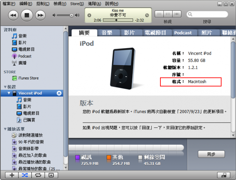Image resolution: width=236 pixels, height=180 pixels.
Task: Click the search magnifier icon
Action: click(x=190, y=14)
